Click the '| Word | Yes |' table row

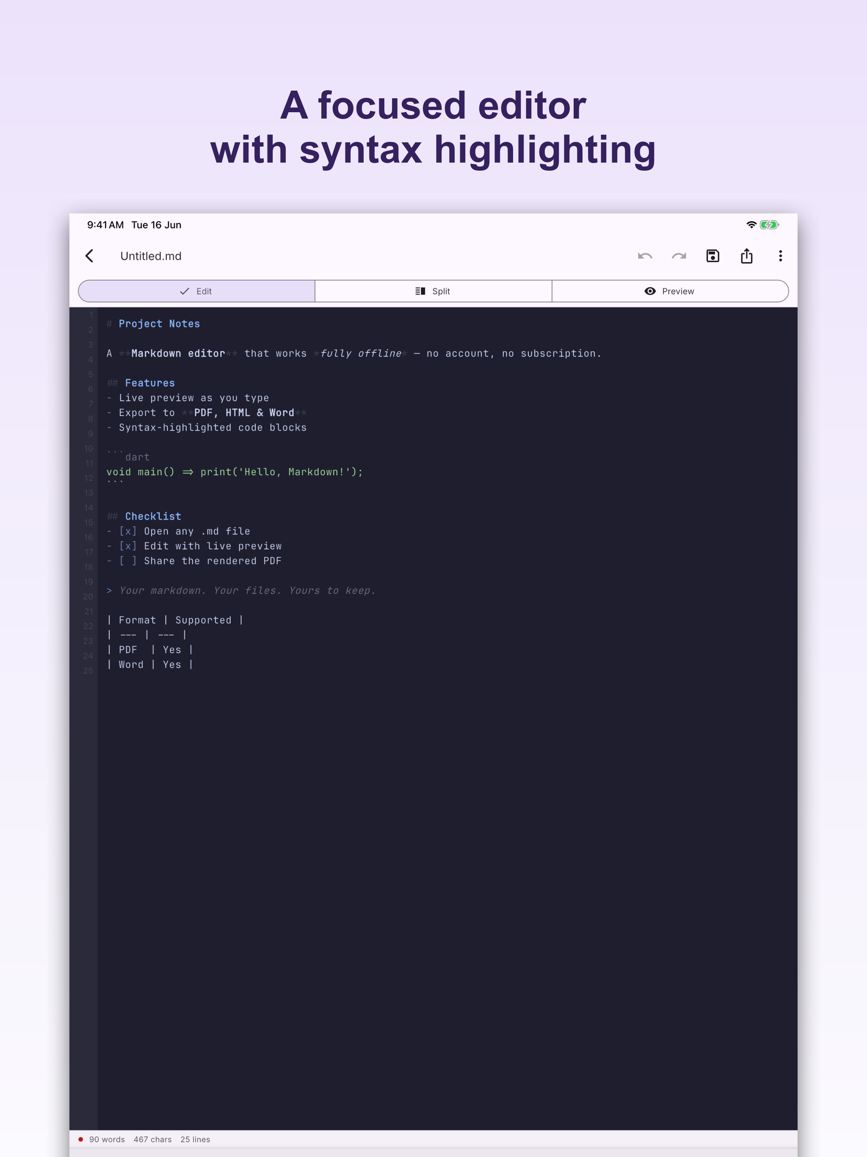(x=150, y=665)
